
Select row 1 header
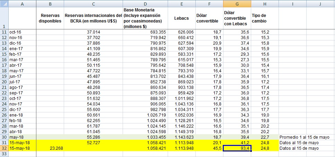click(4, 18)
